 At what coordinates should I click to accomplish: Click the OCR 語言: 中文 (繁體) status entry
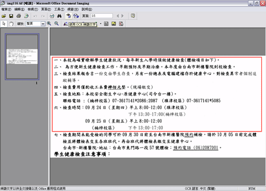click(x=200, y=189)
